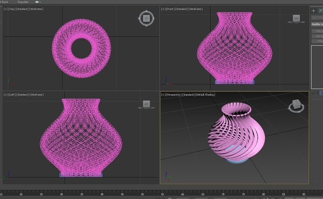Open the Populate ribbon tab
Viewport: 323px width, 199px height.
coord(23,2)
